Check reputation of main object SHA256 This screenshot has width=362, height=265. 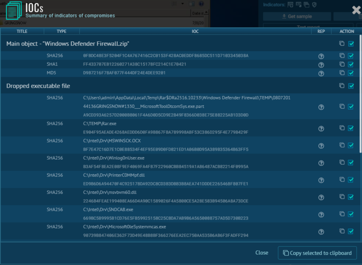pyautogui.click(x=321, y=56)
